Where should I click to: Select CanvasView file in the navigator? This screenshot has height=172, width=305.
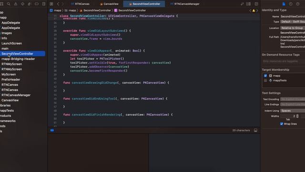(x=10, y=100)
